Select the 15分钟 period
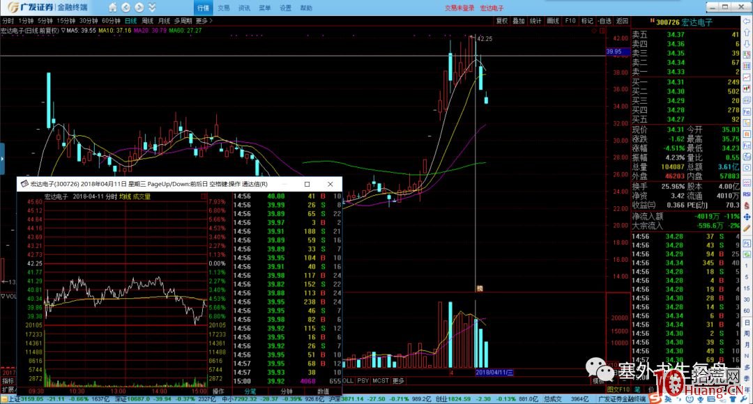 pos(66,21)
